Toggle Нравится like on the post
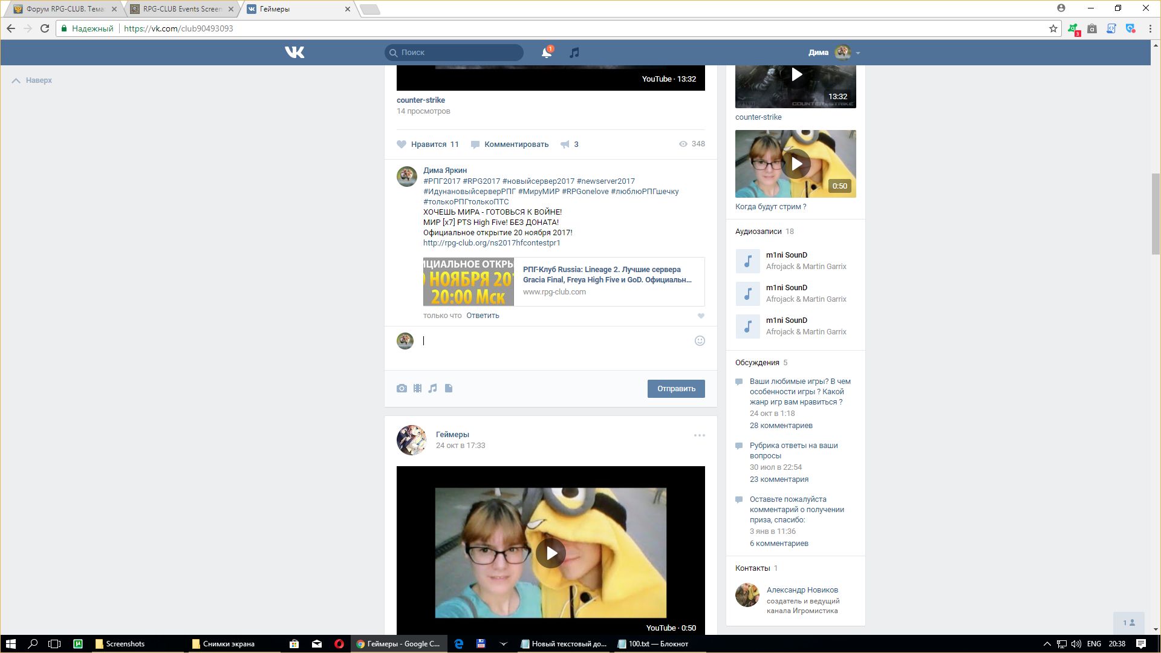 (428, 145)
